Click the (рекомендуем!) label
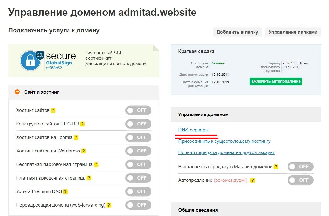 [231, 180]
